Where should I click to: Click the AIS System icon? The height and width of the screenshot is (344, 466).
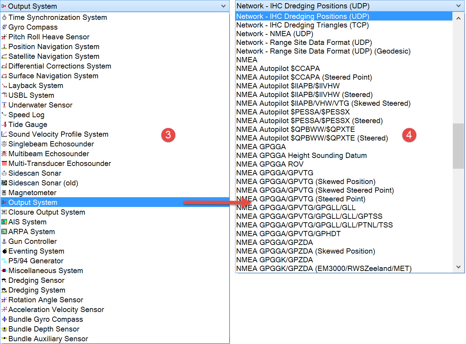click(x=4, y=222)
